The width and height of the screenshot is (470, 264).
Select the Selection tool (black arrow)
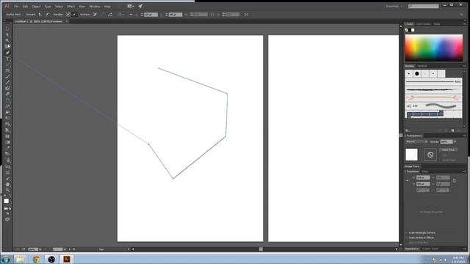pyautogui.click(x=7, y=29)
